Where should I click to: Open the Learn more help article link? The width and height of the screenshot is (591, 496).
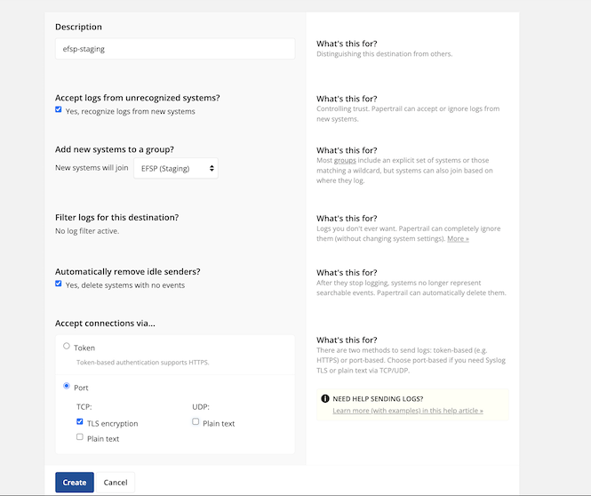[408, 411]
